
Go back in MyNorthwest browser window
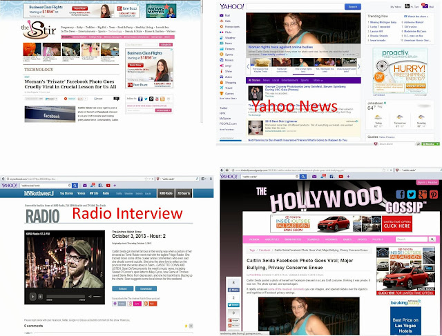pos(3,179)
